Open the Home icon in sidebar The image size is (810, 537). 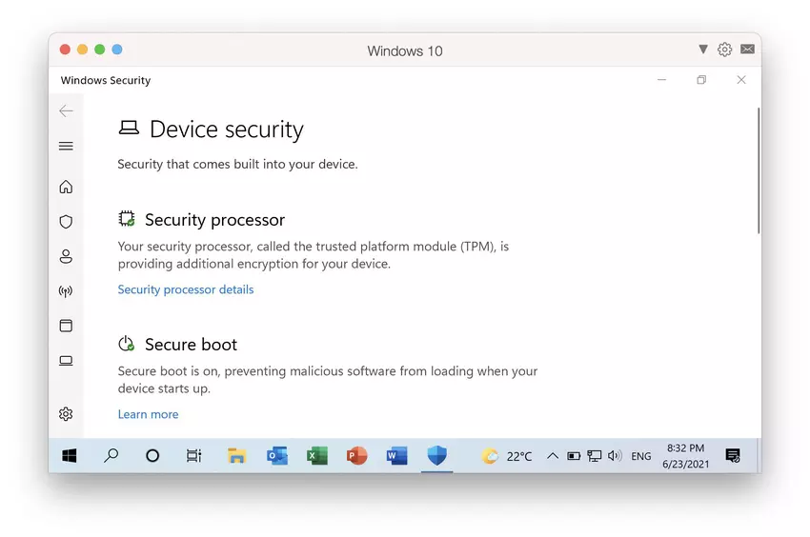(x=66, y=187)
